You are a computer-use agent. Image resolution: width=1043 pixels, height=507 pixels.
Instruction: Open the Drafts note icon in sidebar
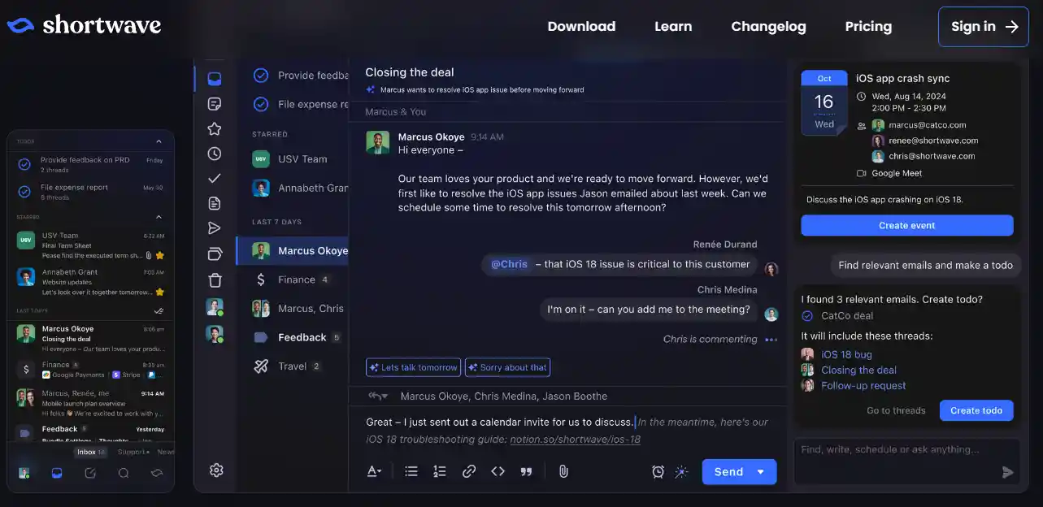tap(215, 104)
